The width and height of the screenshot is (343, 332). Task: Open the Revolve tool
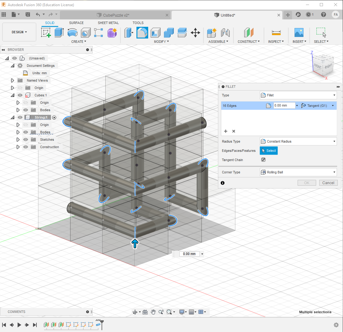click(73, 33)
